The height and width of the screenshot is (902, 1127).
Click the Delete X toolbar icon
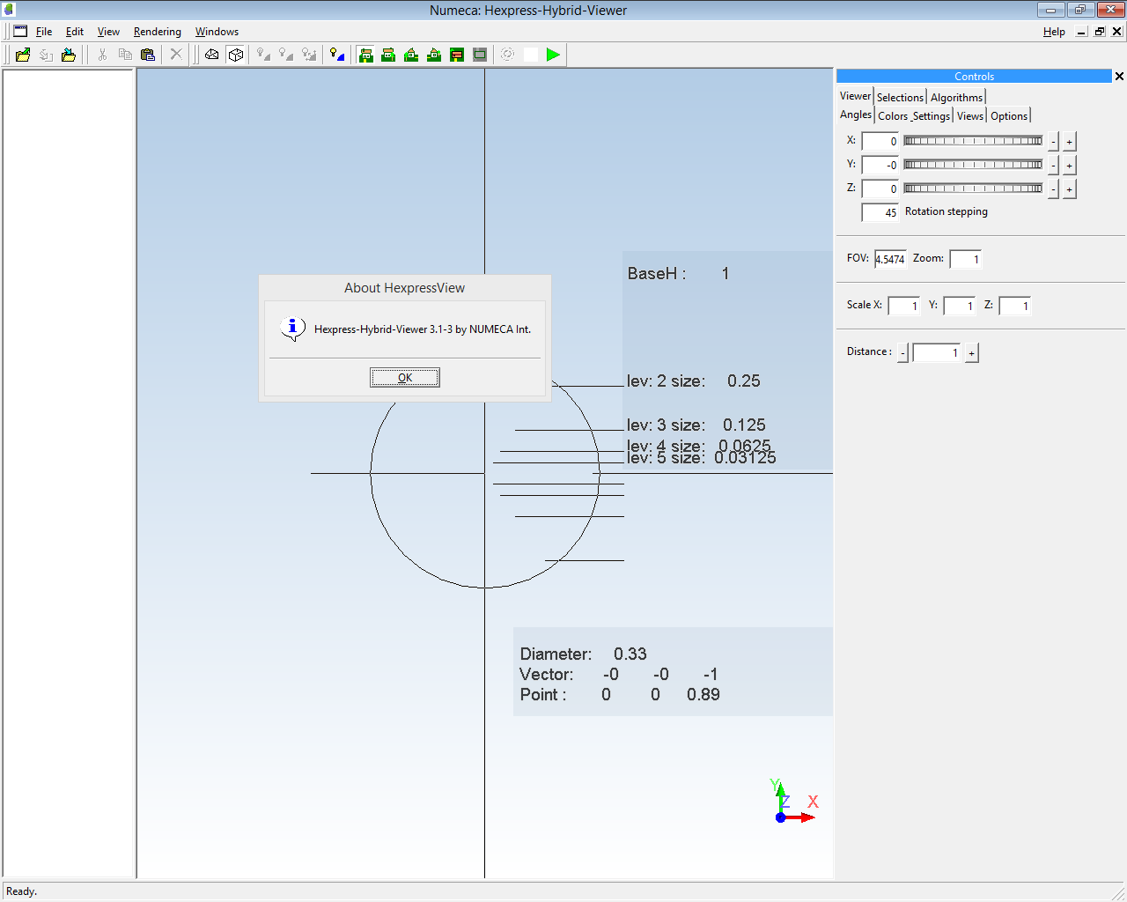tap(176, 55)
